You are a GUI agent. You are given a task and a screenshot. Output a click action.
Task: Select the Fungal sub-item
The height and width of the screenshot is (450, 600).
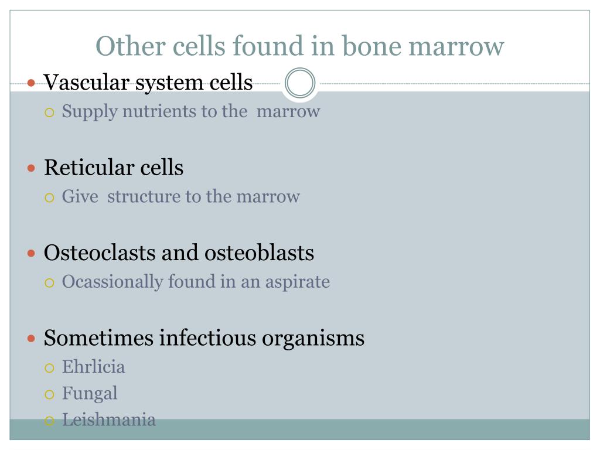[x=90, y=393]
